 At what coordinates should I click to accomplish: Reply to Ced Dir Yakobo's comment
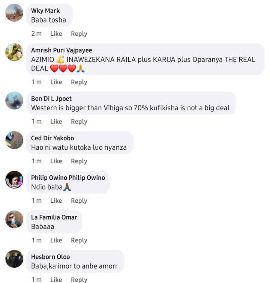79,161
